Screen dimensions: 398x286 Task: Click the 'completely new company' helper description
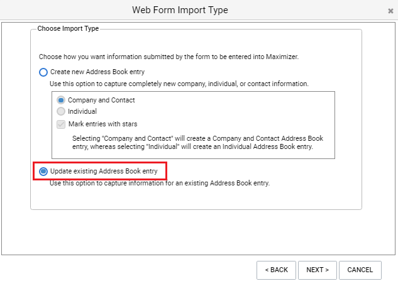(179, 84)
